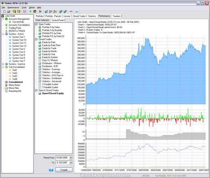This screenshot has height=178, width=210.
Task: Click the 2 Variable Scatter icon
Action: point(40,84)
